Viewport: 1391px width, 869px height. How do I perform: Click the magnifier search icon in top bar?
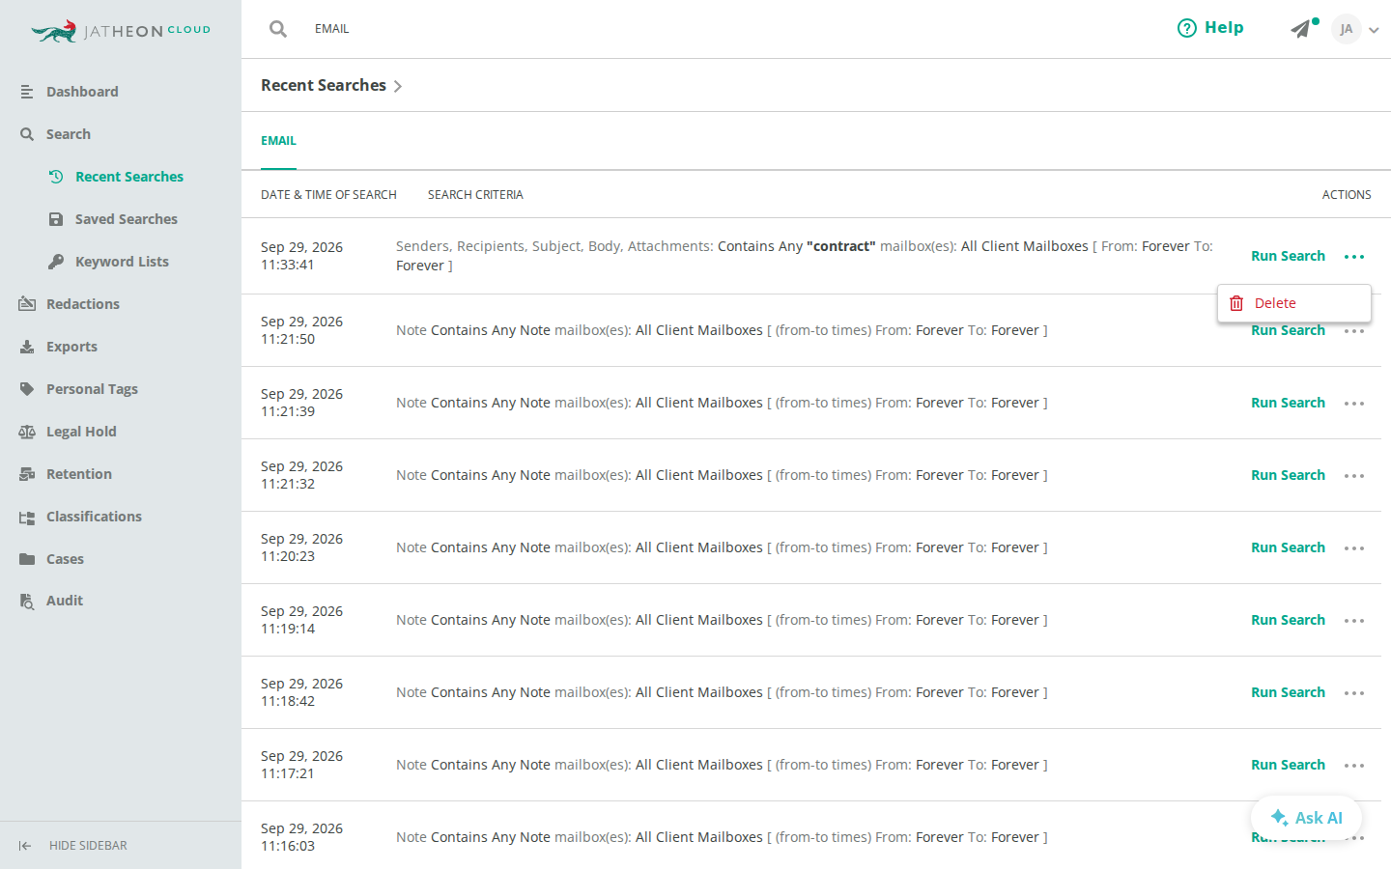point(278,29)
